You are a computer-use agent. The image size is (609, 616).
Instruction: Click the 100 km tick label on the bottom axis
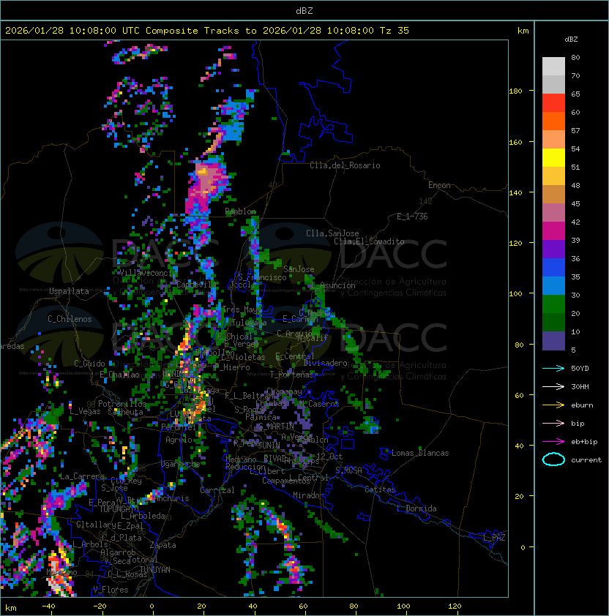(403, 606)
